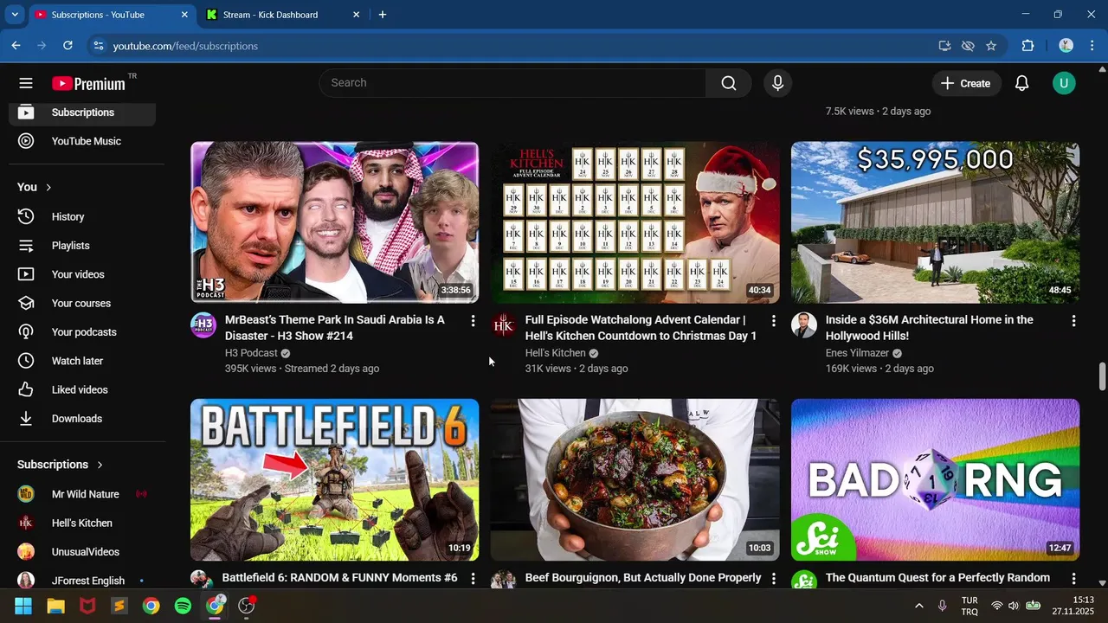Viewport: 1108px width, 623px height.
Task: Show hidden system tray icons
Action: click(918, 606)
